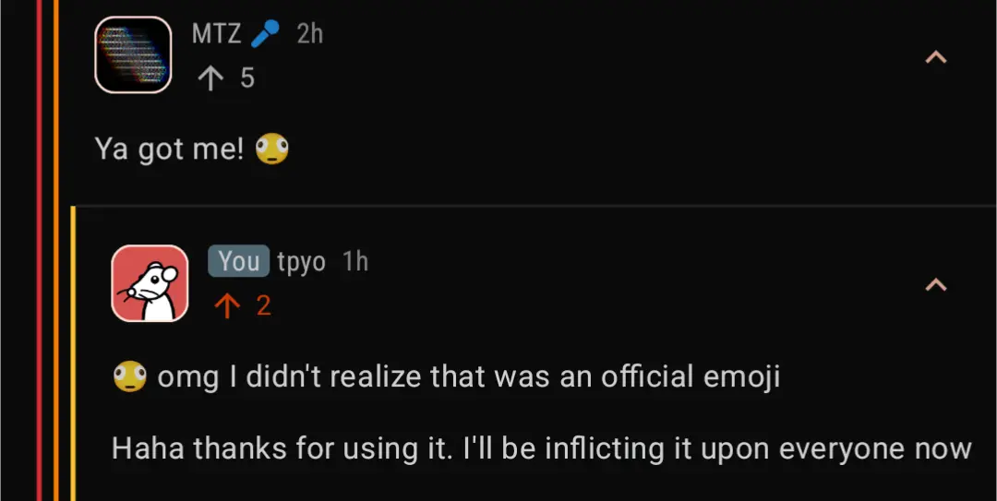Click the tpyo username
The height and width of the screenshot is (501, 997).
click(301, 262)
